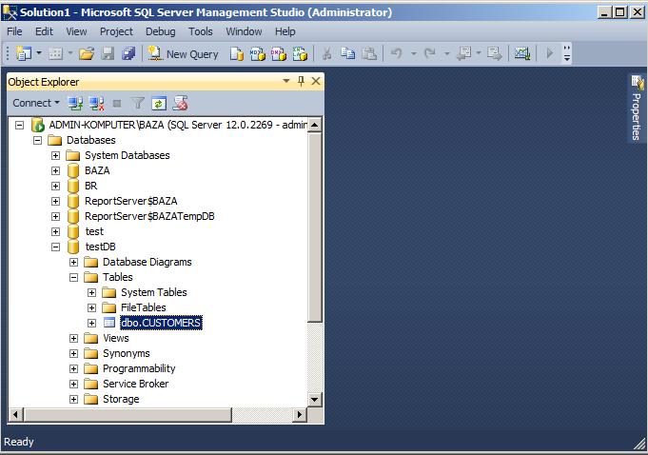The height and width of the screenshot is (455, 648).
Task: Click the Save All icon
Action: (128, 53)
